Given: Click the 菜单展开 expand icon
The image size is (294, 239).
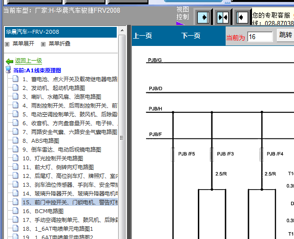Looking at the screenshot, I should click(x=7, y=44).
